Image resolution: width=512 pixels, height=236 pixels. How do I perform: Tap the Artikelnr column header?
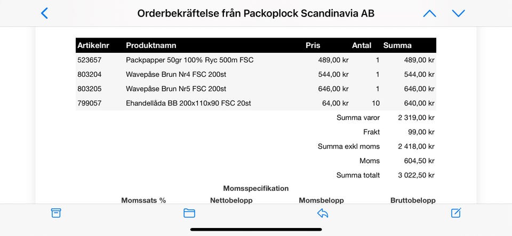click(93, 45)
